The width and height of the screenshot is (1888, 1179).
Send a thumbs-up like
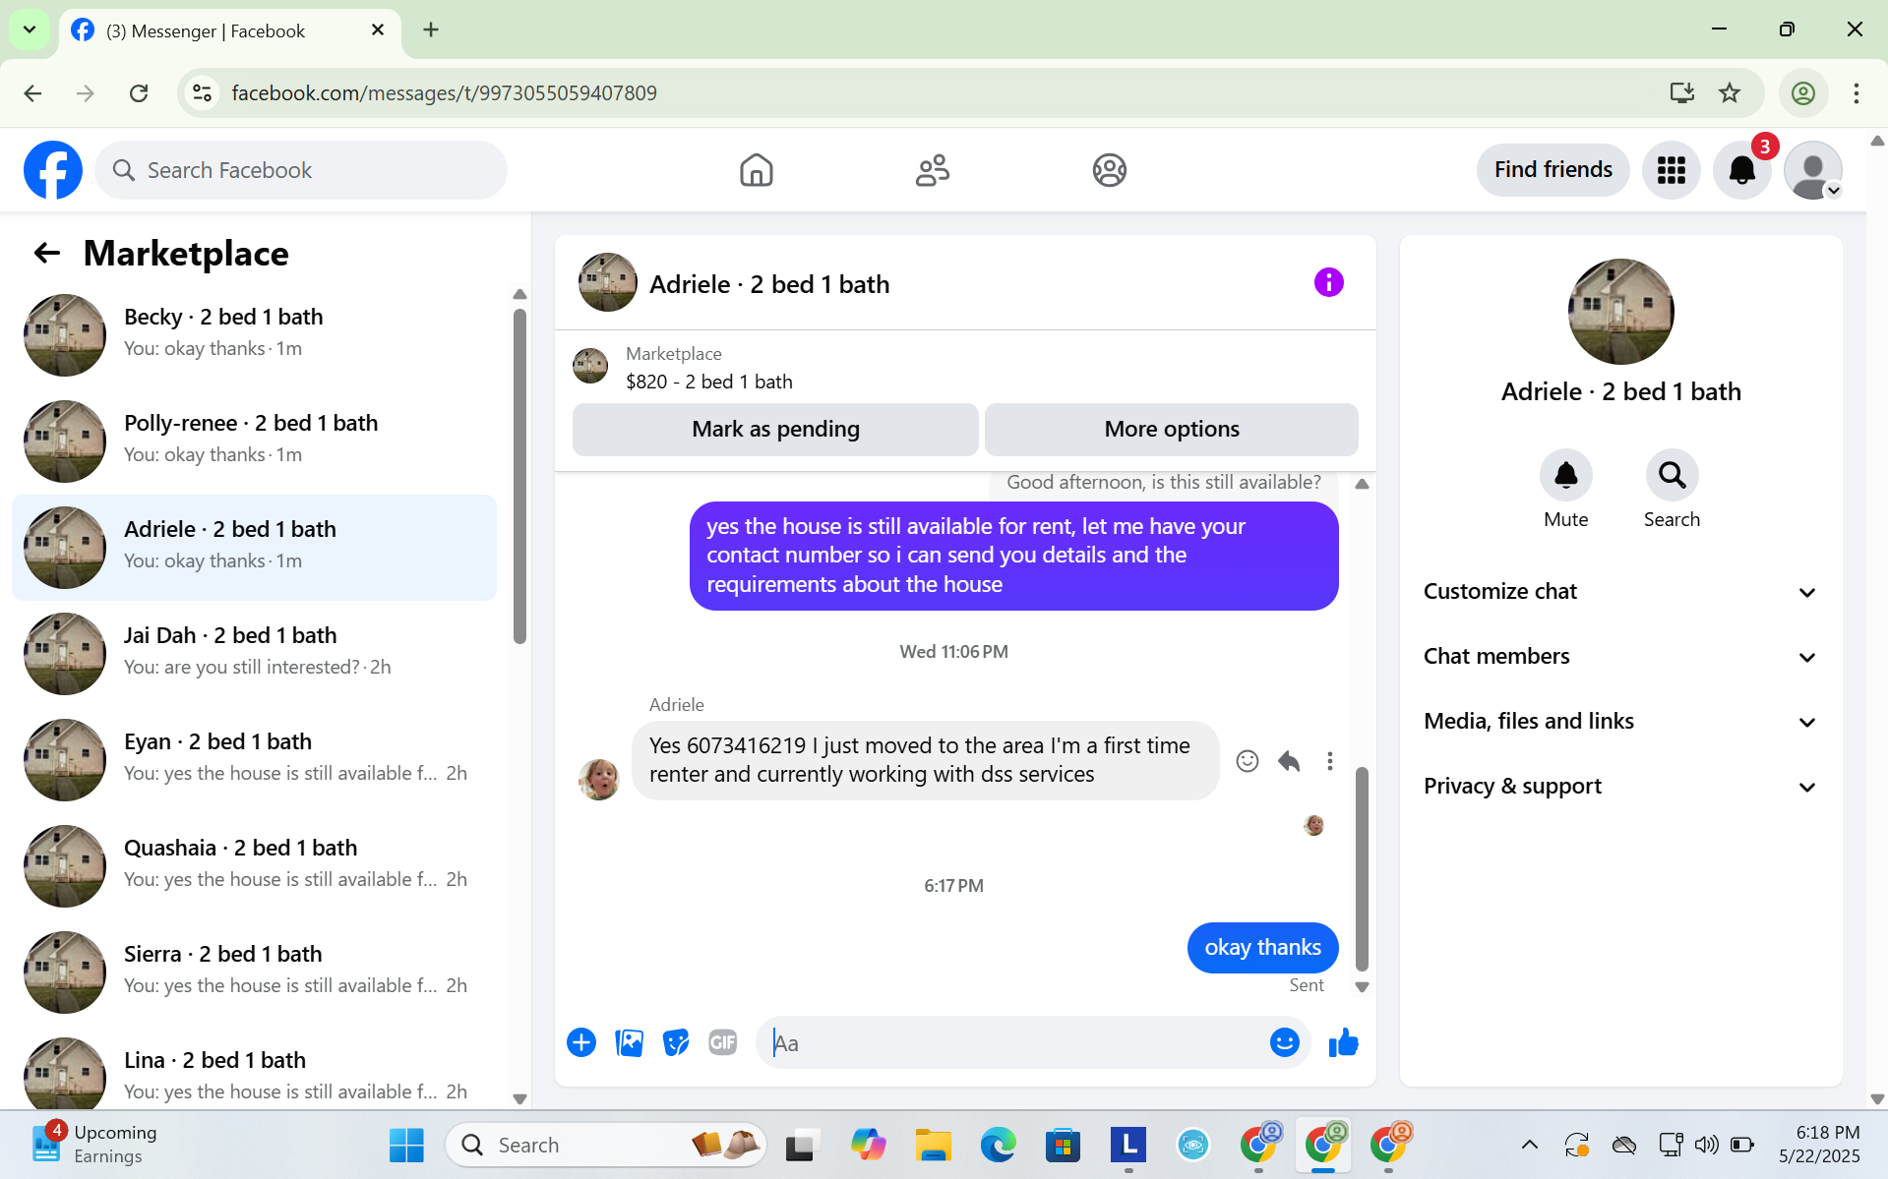(1343, 1042)
